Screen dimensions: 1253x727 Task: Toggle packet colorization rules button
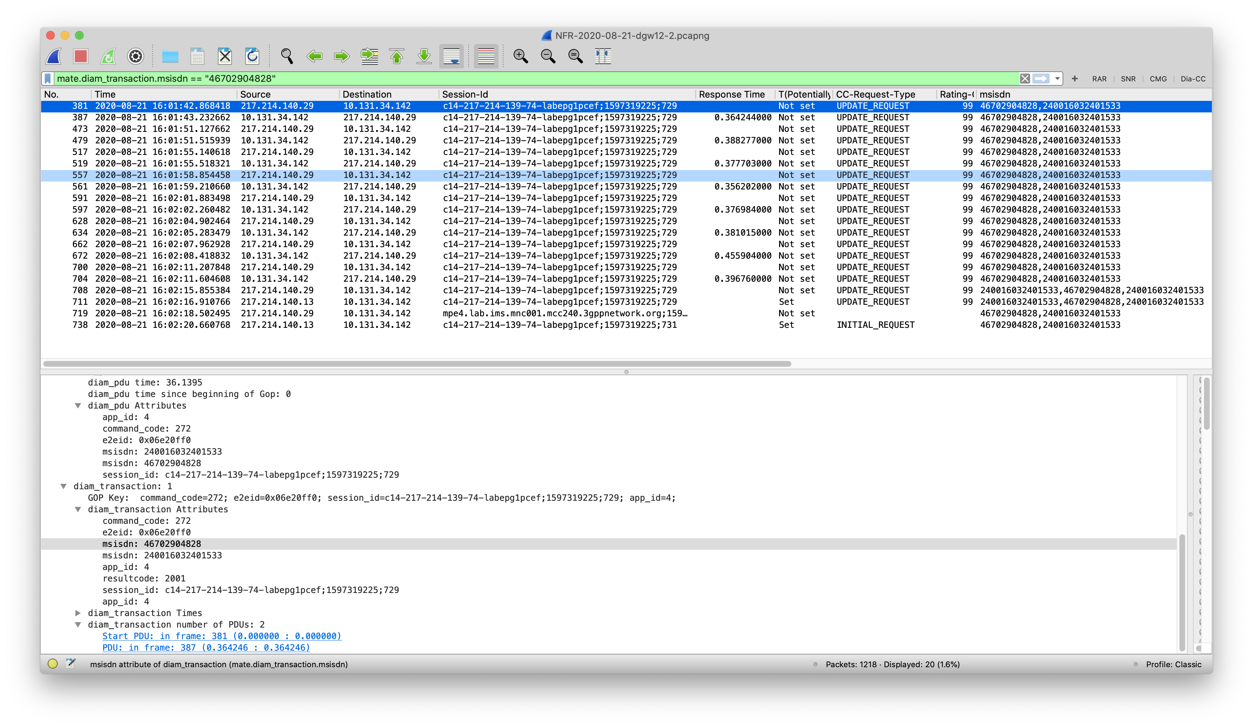[486, 56]
